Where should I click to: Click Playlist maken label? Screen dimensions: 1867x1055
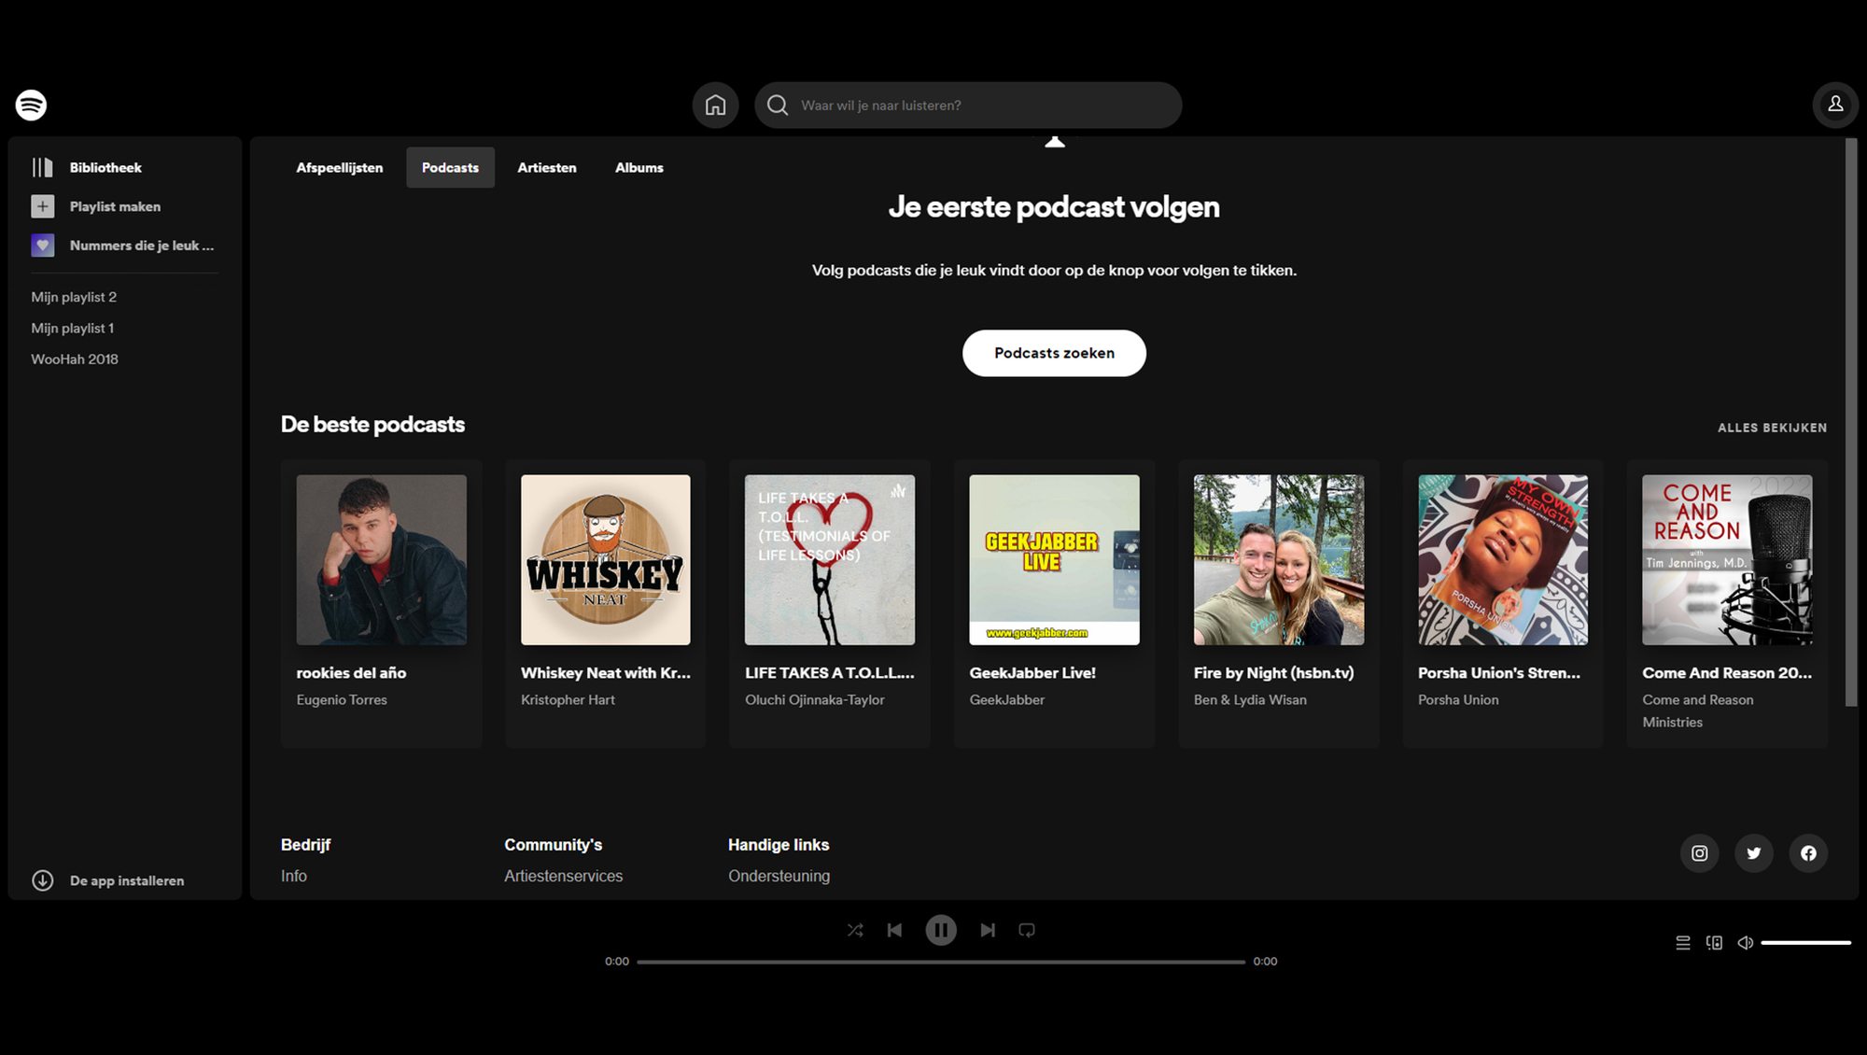(x=115, y=206)
